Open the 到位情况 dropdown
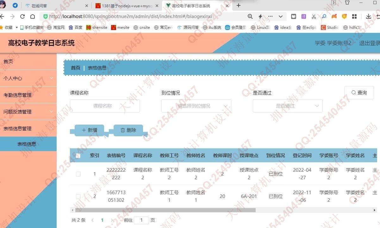380x228 pixels. [x=196, y=106]
